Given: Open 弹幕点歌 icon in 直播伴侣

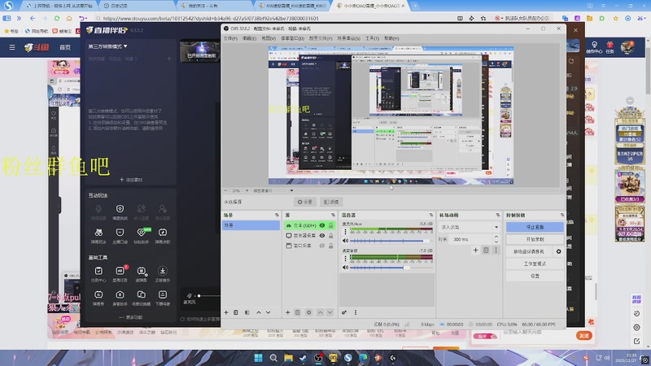Looking at the screenshot, I should coord(162,235).
